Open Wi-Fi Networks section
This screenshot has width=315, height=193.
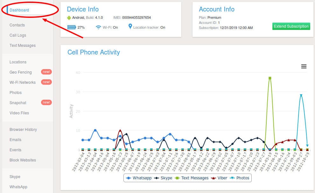[23, 82]
